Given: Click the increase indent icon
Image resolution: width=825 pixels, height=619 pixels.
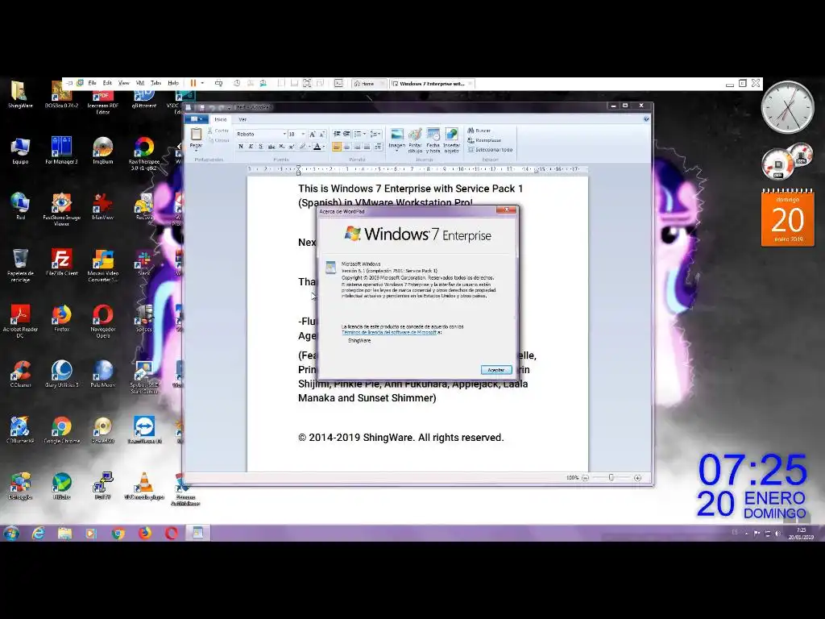Looking at the screenshot, I should click(346, 135).
